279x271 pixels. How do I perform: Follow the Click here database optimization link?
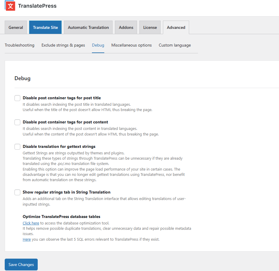31,223
